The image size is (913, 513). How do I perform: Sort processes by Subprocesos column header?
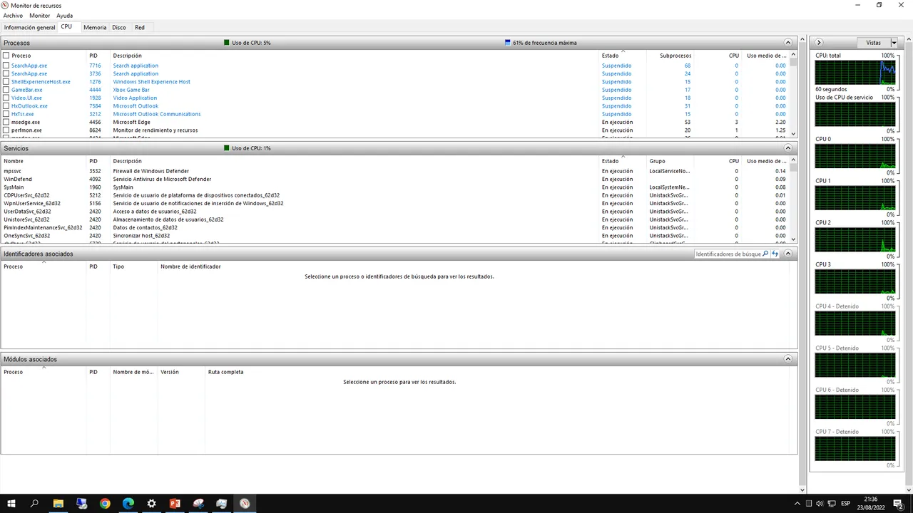669,56
